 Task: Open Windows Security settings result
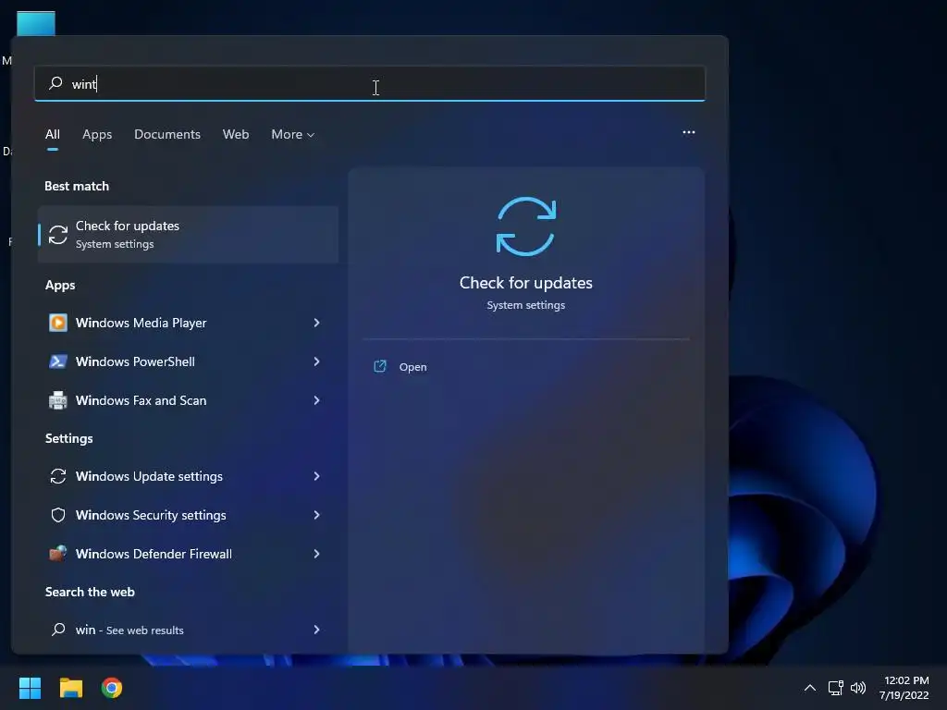(188, 515)
